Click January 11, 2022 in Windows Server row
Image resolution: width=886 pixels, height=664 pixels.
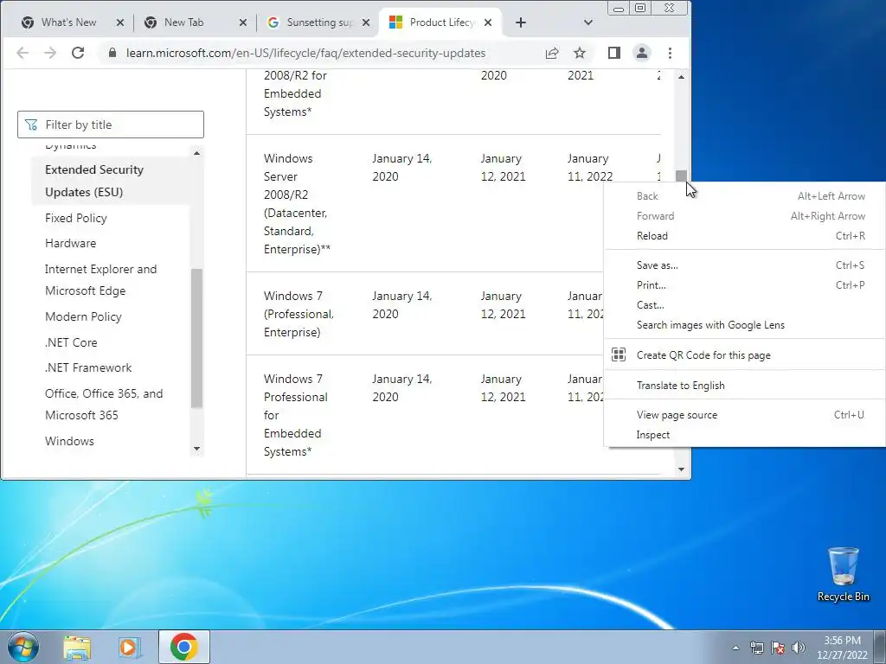pyautogui.click(x=590, y=167)
